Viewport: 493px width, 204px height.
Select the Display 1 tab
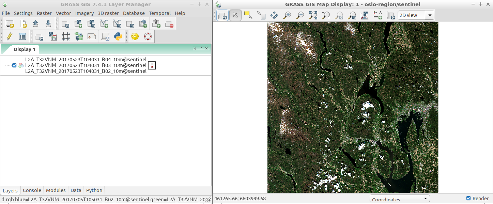pyautogui.click(x=25, y=49)
